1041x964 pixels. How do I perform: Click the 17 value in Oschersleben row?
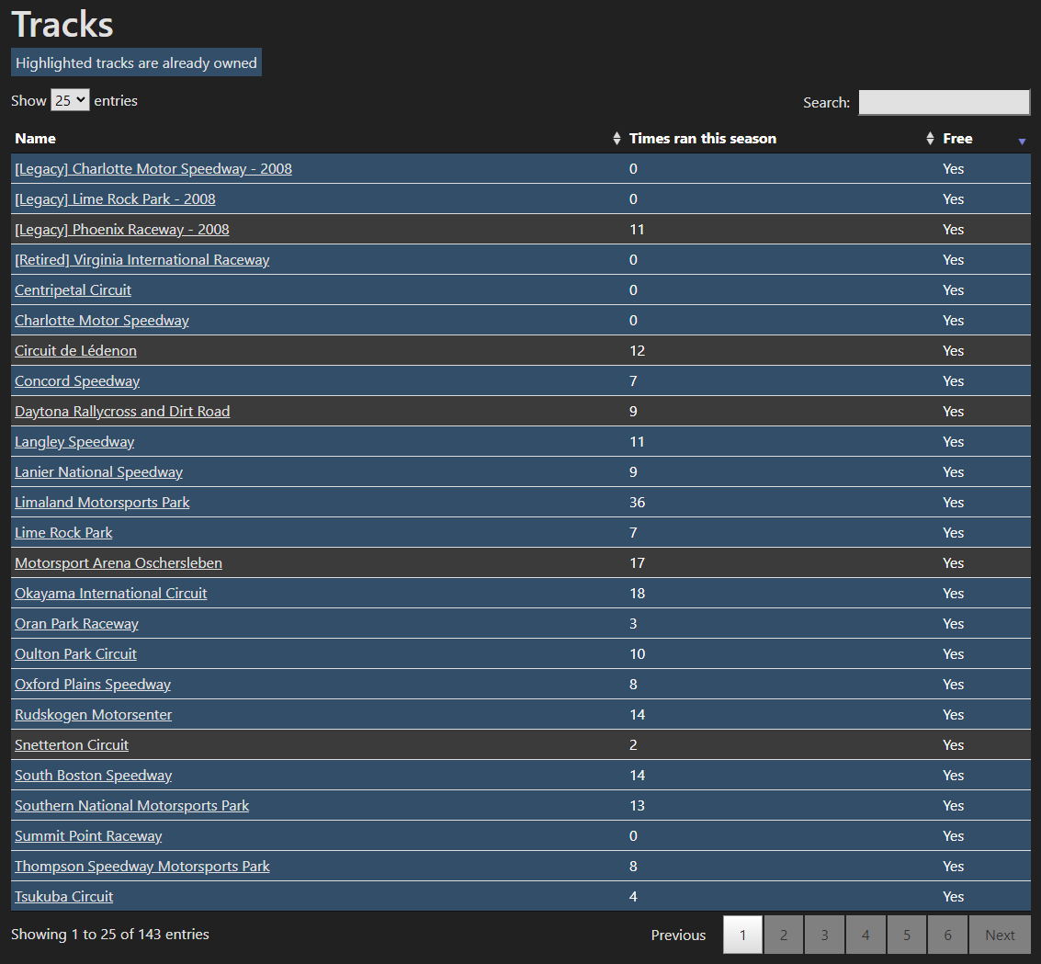click(x=638, y=563)
